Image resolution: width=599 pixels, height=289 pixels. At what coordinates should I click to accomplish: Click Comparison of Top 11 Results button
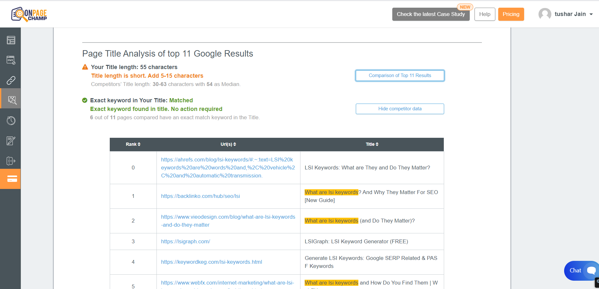[x=400, y=75]
